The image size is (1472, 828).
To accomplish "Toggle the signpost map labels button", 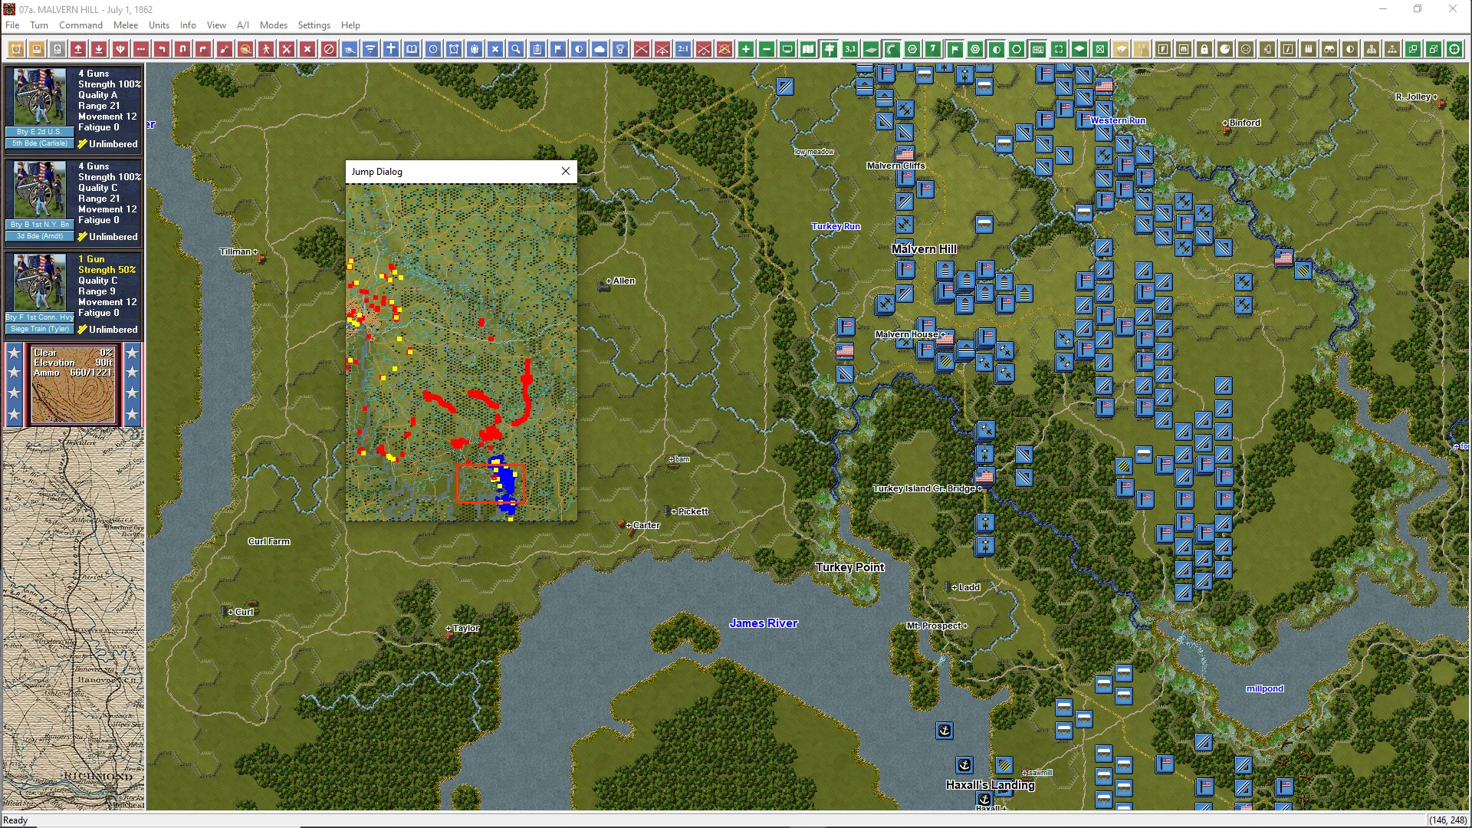I will (x=830, y=49).
